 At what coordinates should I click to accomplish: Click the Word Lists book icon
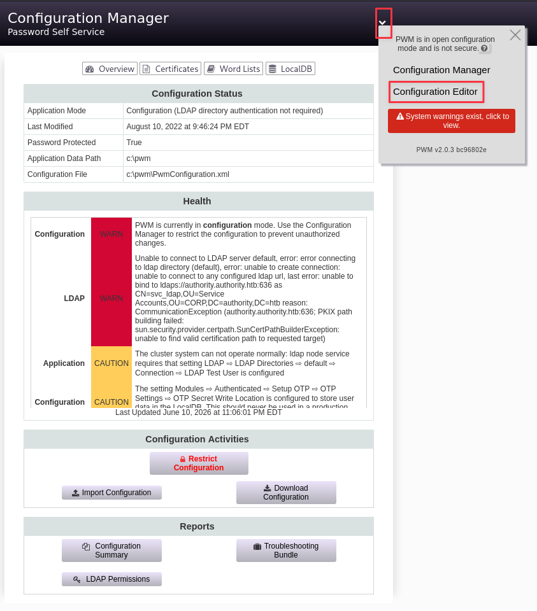point(211,69)
